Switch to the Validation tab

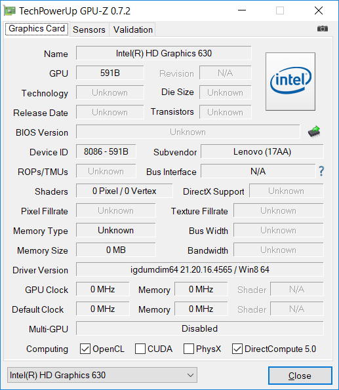click(x=133, y=29)
